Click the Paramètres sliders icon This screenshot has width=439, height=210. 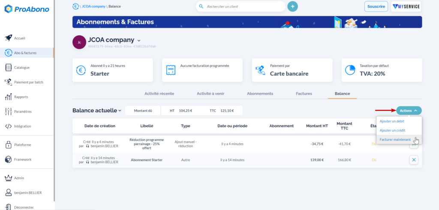[x=9, y=112]
